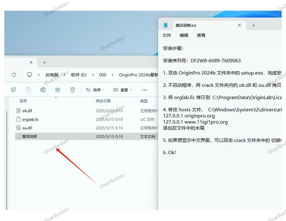
Task: Open the 编辑 menu in Notepad
Action: pos(184,35)
